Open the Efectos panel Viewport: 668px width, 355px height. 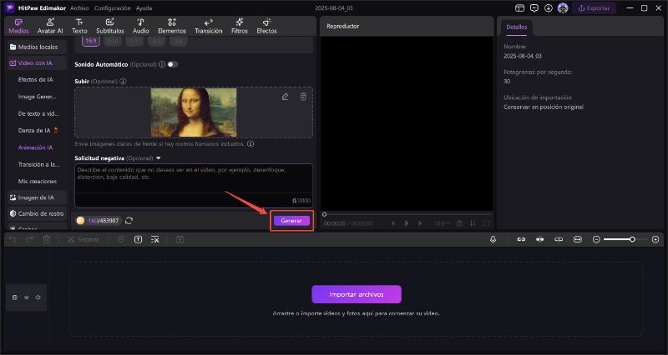point(266,26)
